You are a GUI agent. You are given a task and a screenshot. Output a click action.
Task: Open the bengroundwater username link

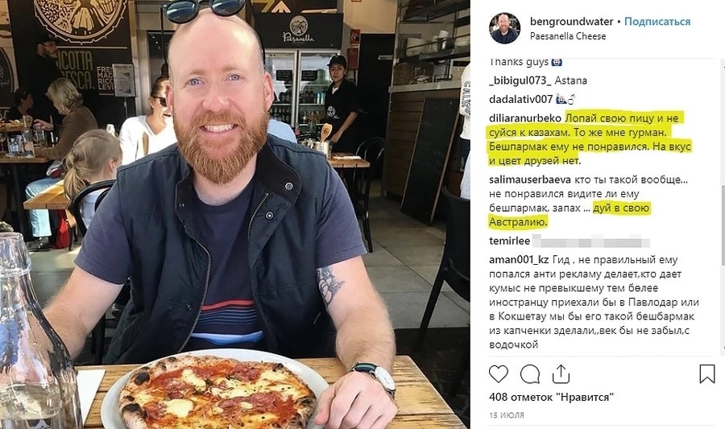[571, 21]
